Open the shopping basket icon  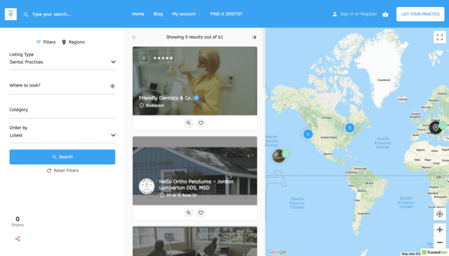pos(385,14)
